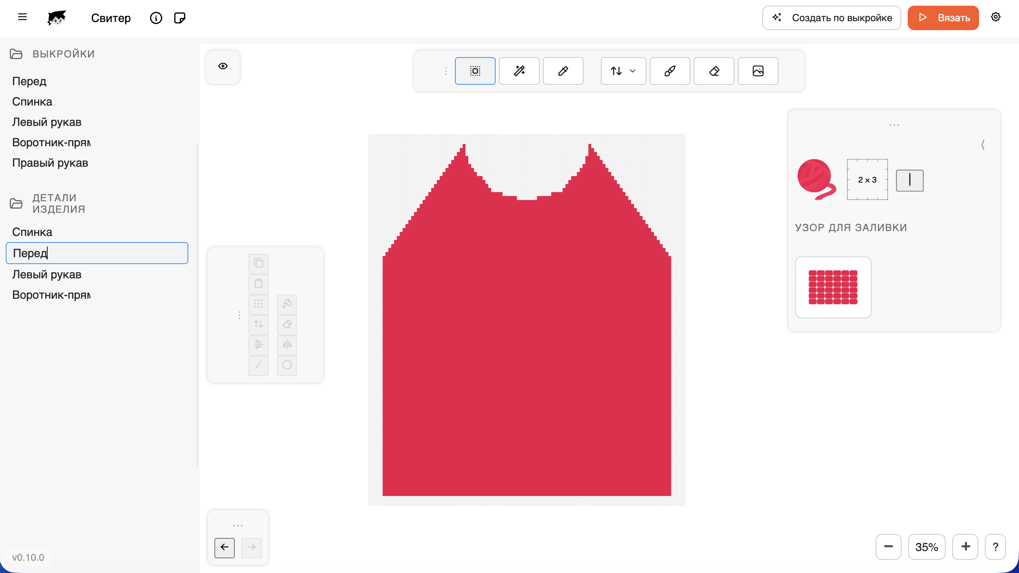The image size is (1019, 573).
Task: Activate the magic wand tool
Action: point(519,71)
